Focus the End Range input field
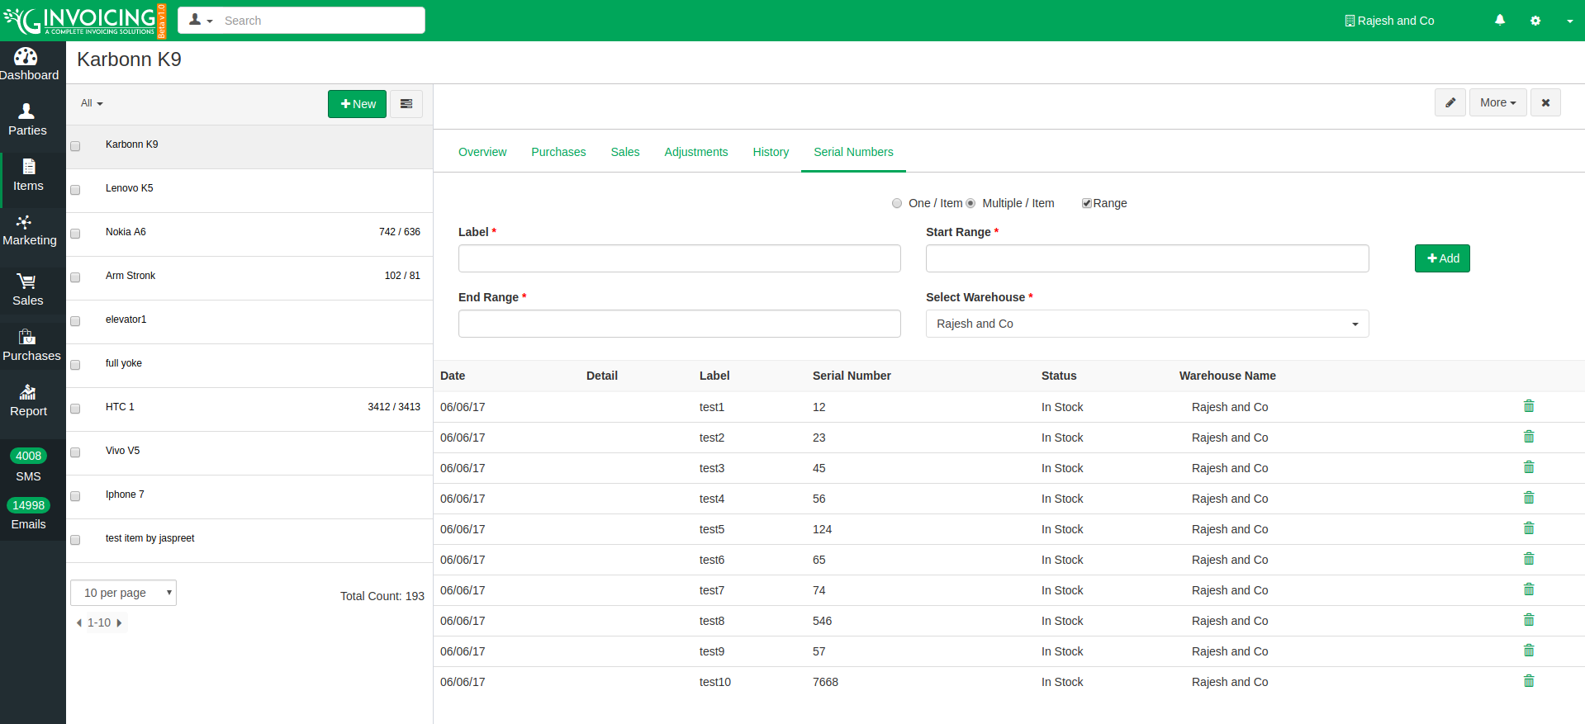 pyautogui.click(x=679, y=324)
